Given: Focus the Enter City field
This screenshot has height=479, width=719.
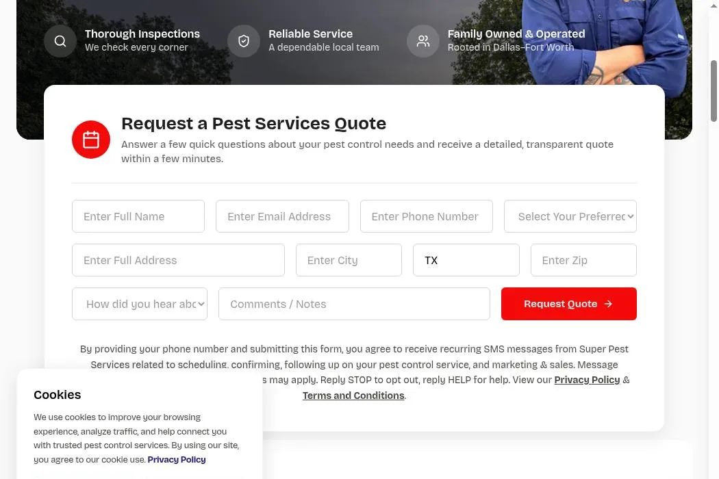Looking at the screenshot, I should (349, 260).
